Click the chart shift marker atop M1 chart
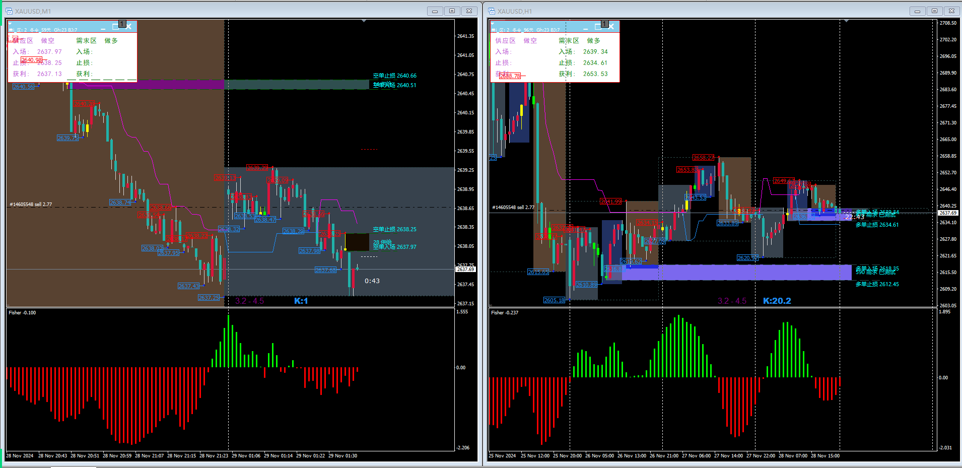962x468 pixels. coord(364,21)
